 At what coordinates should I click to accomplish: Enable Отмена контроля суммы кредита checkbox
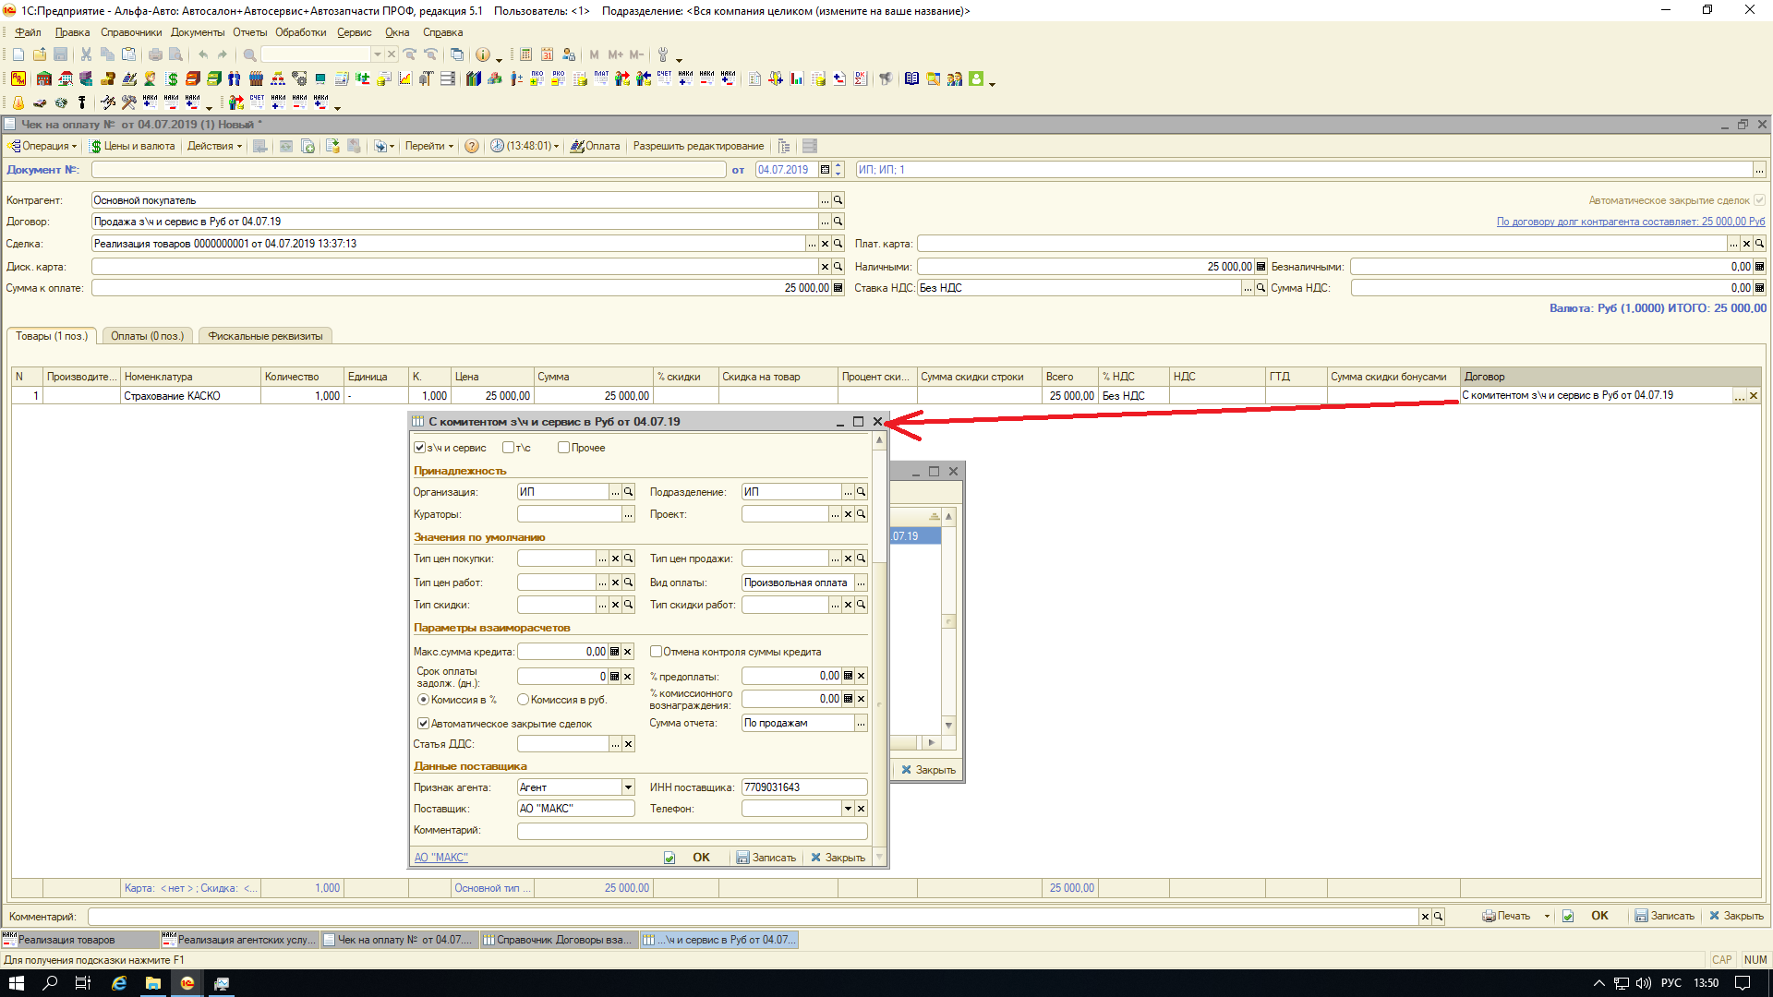click(x=656, y=652)
